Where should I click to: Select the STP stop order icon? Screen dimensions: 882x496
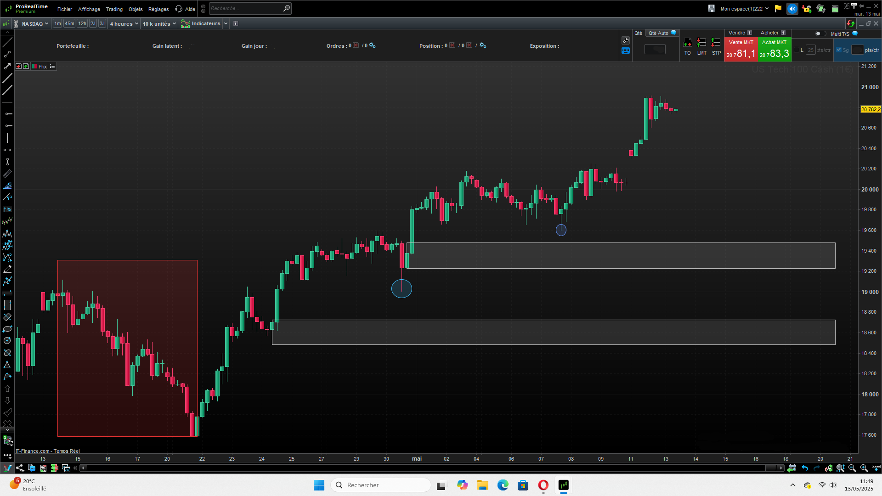point(716,43)
